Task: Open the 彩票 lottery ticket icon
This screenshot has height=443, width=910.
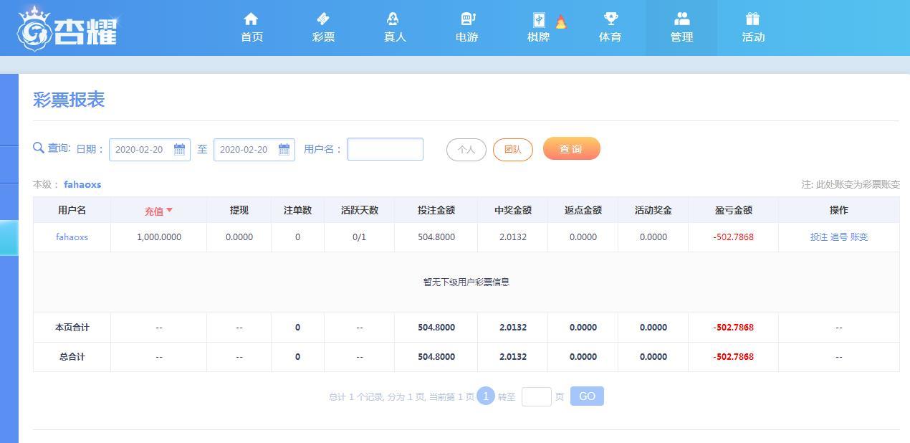Action: pyautogui.click(x=323, y=19)
